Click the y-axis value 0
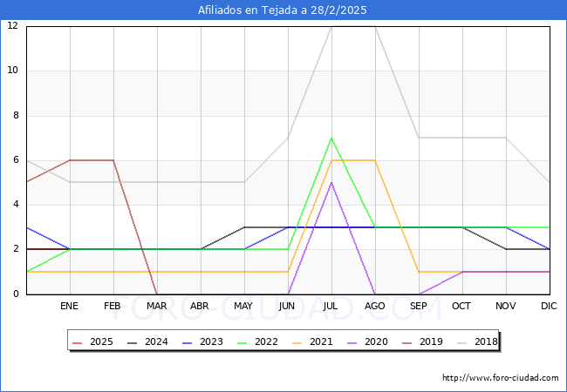Viewport: 567px width, 392px height. tap(16, 294)
